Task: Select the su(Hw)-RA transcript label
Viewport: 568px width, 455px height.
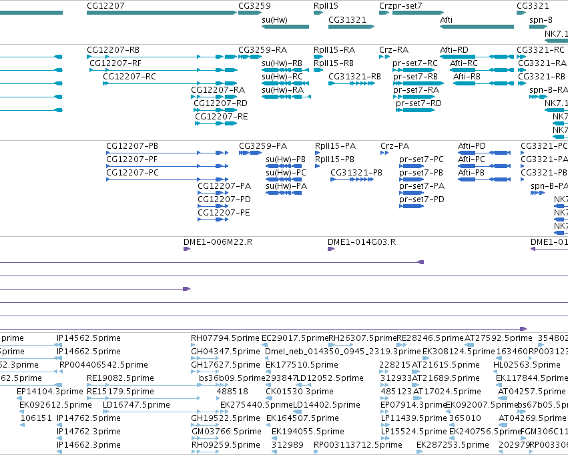Action: pos(282,90)
